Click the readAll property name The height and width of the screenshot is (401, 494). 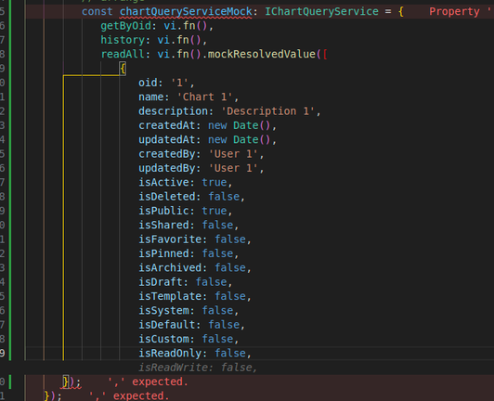point(123,54)
